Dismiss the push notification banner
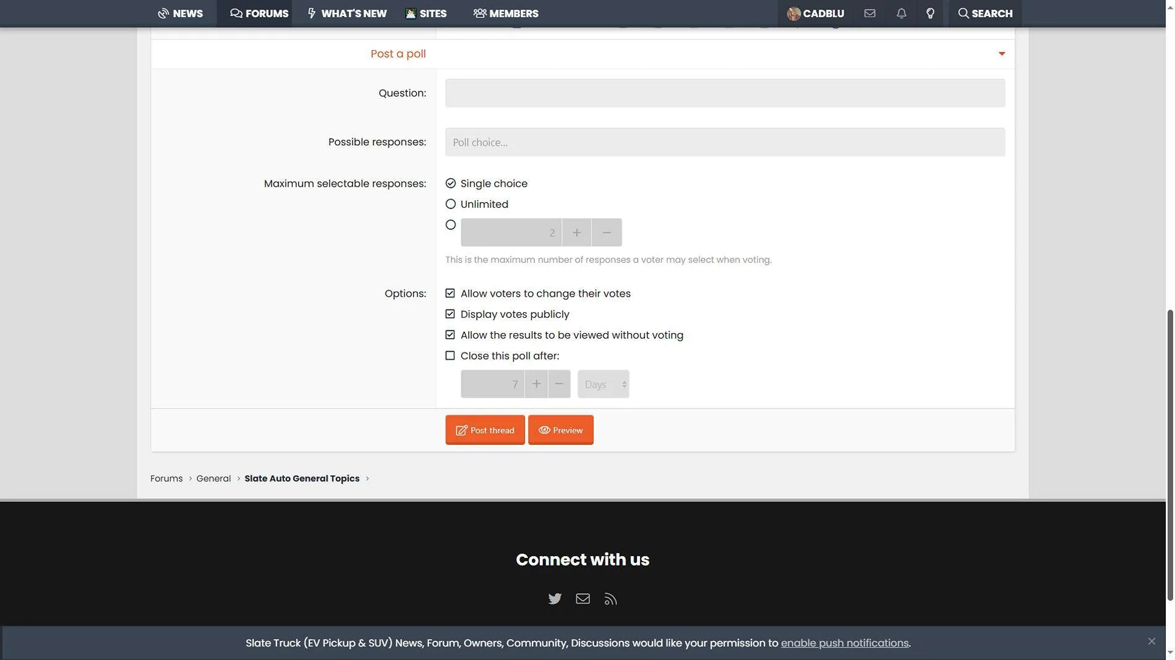The height and width of the screenshot is (660, 1175). tap(1151, 641)
